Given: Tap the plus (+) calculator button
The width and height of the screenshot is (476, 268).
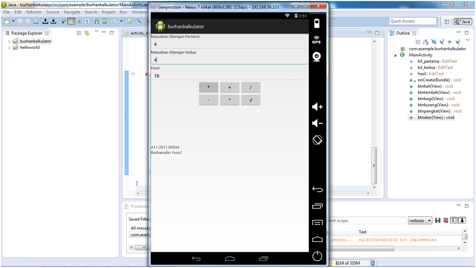Looking at the screenshot, I should [x=229, y=87].
